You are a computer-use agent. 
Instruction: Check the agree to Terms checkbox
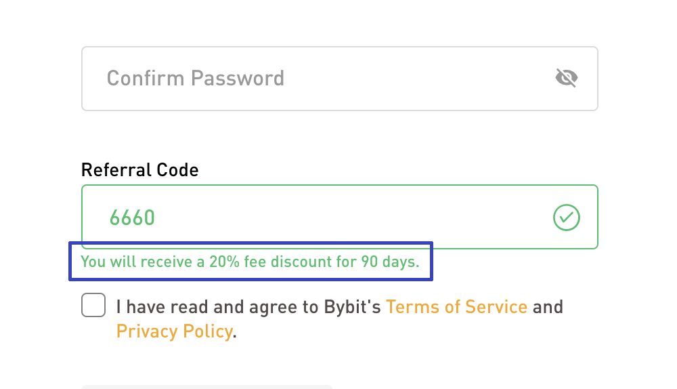(93, 306)
